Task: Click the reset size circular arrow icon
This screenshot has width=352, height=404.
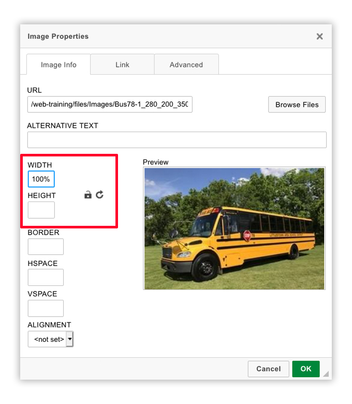Action: (x=100, y=194)
